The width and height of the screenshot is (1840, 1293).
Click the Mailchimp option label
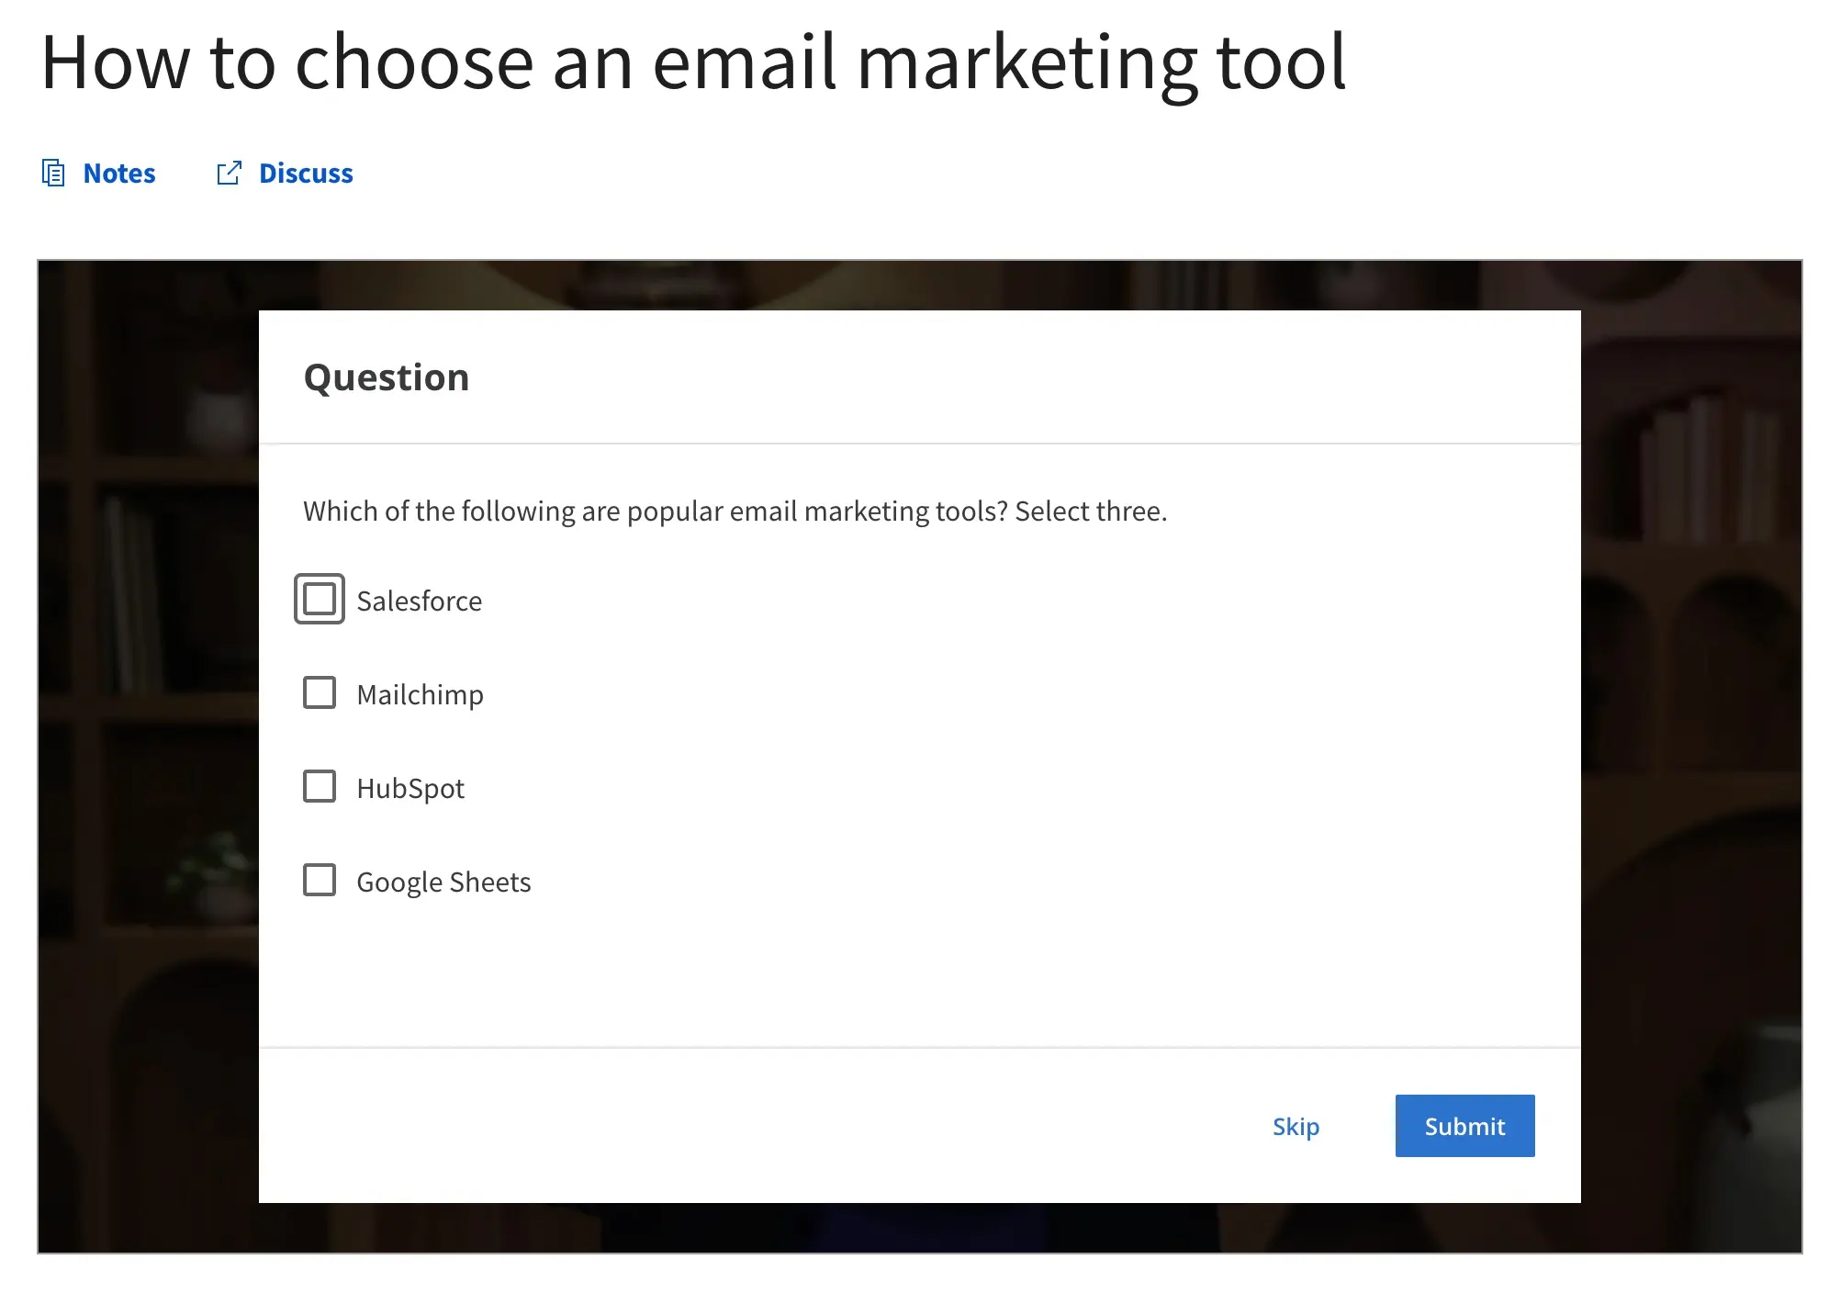pyautogui.click(x=420, y=694)
